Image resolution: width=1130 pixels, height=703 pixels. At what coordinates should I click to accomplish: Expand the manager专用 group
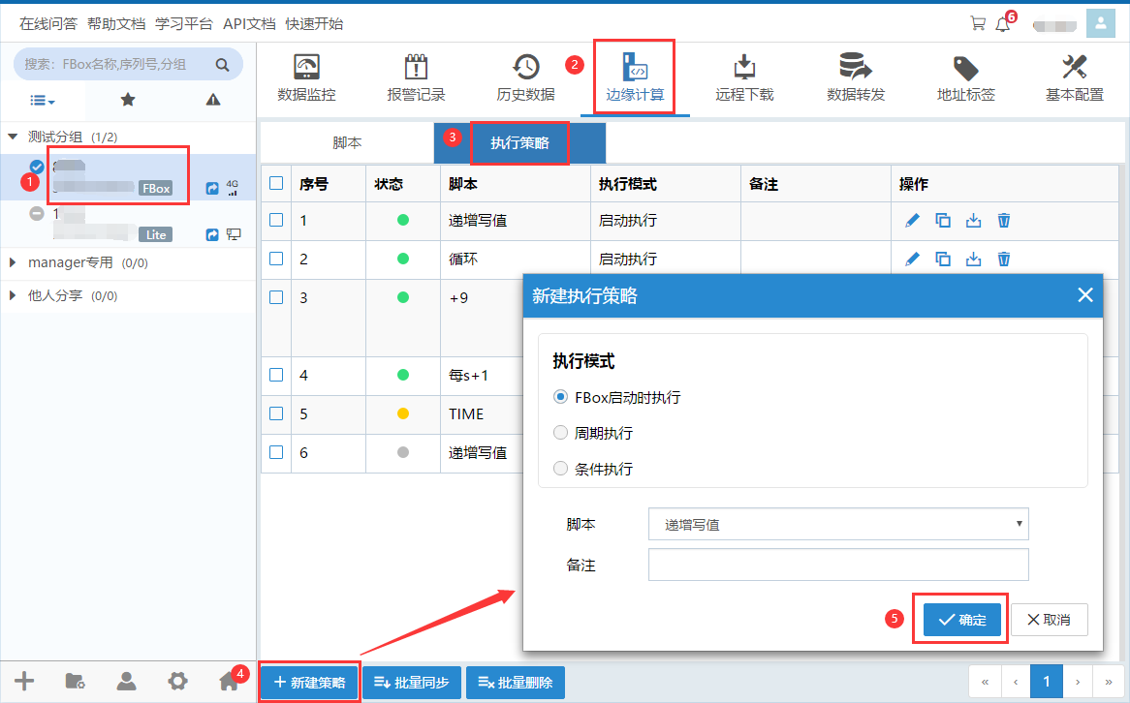[14, 262]
